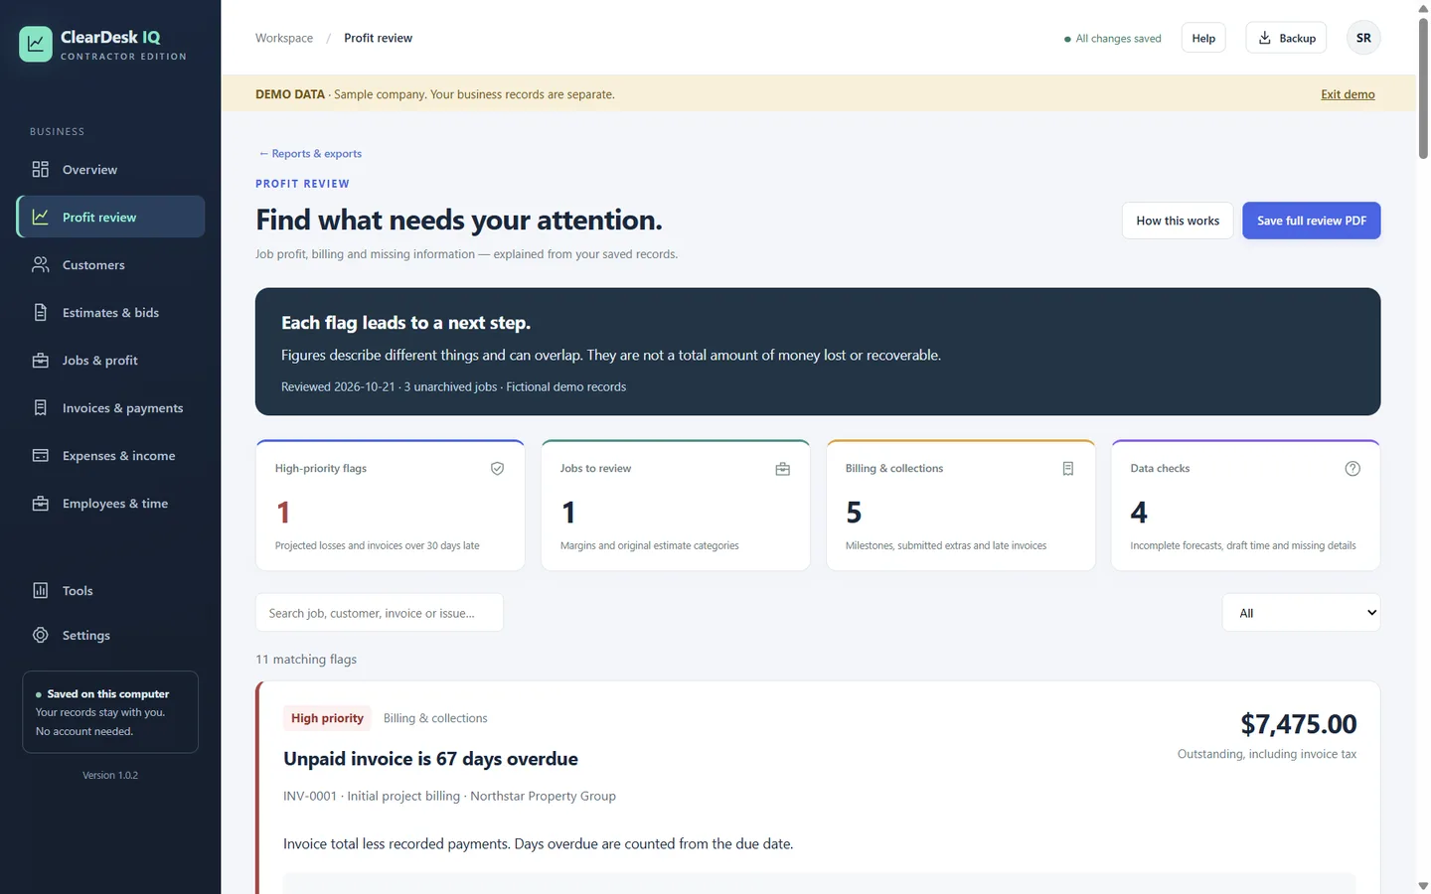The height and width of the screenshot is (894, 1431).
Task: Click the shield icon on High-priority flags card
Action: tap(498, 469)
